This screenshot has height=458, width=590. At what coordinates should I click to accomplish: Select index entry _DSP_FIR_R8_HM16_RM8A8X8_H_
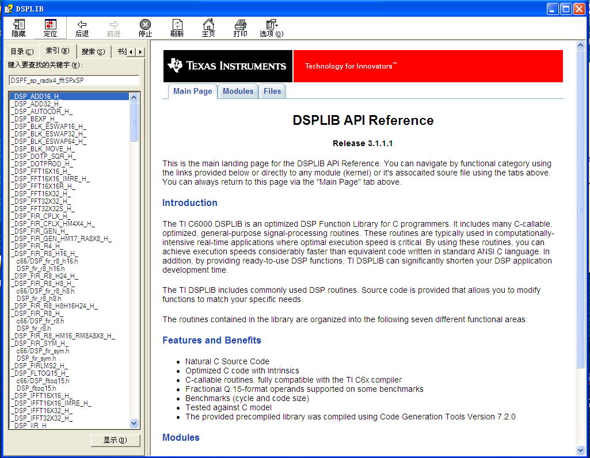(x=63, y=336)
